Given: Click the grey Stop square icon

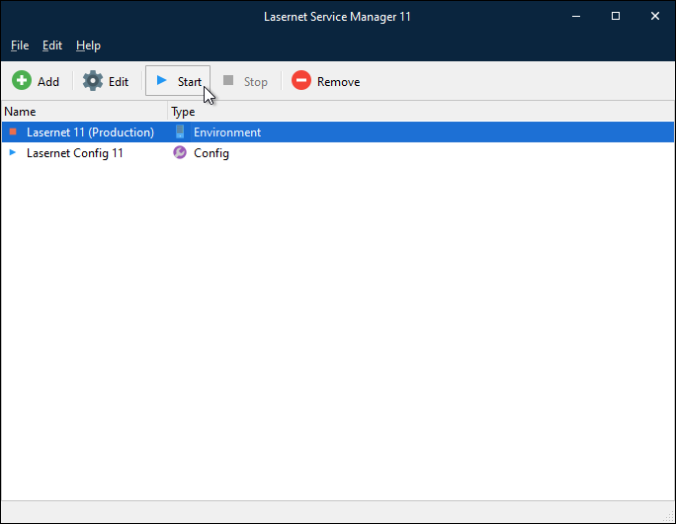Looking at the screenshot, I should point(228,80).
